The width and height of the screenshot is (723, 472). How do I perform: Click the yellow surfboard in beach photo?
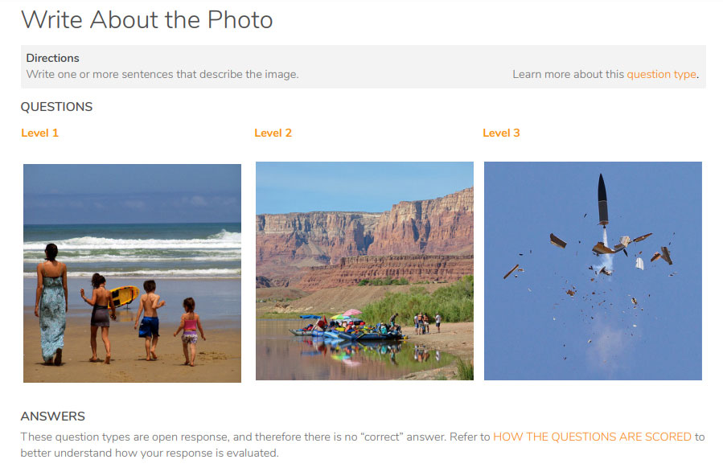(124, 296)
